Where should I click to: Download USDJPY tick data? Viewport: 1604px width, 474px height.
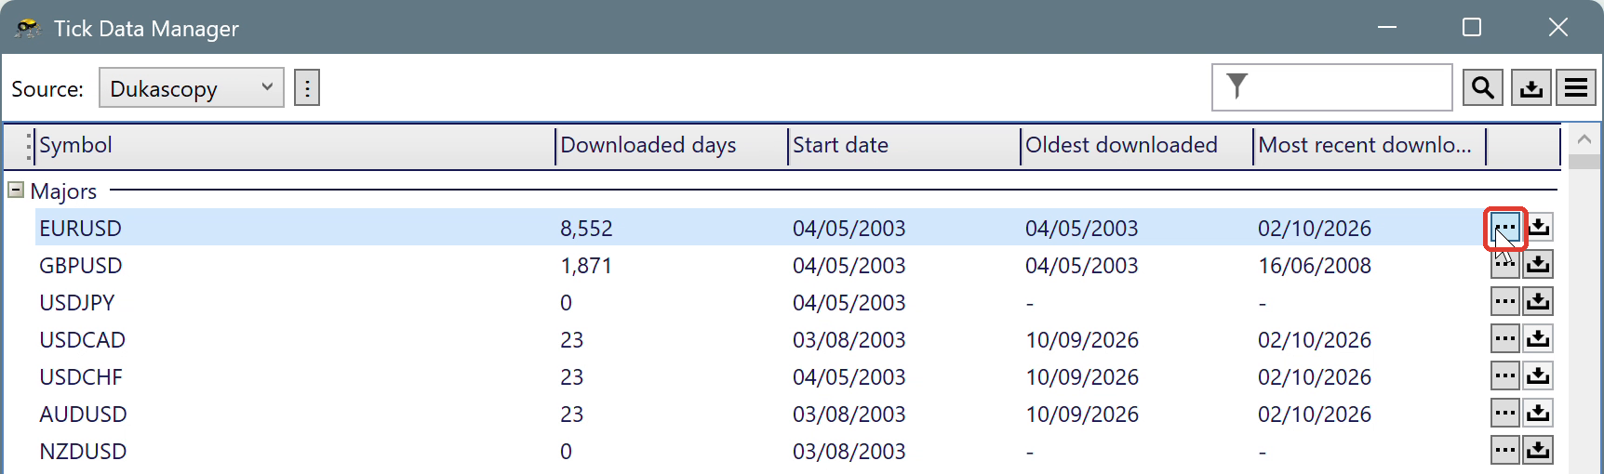1538,302
